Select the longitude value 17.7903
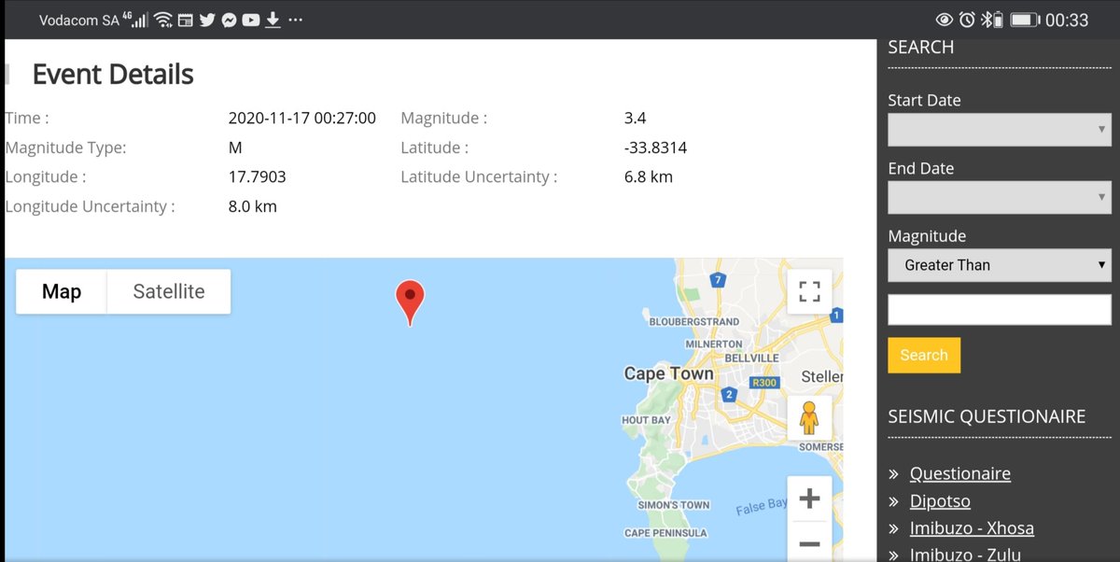1120x562 pixels. 257,176
